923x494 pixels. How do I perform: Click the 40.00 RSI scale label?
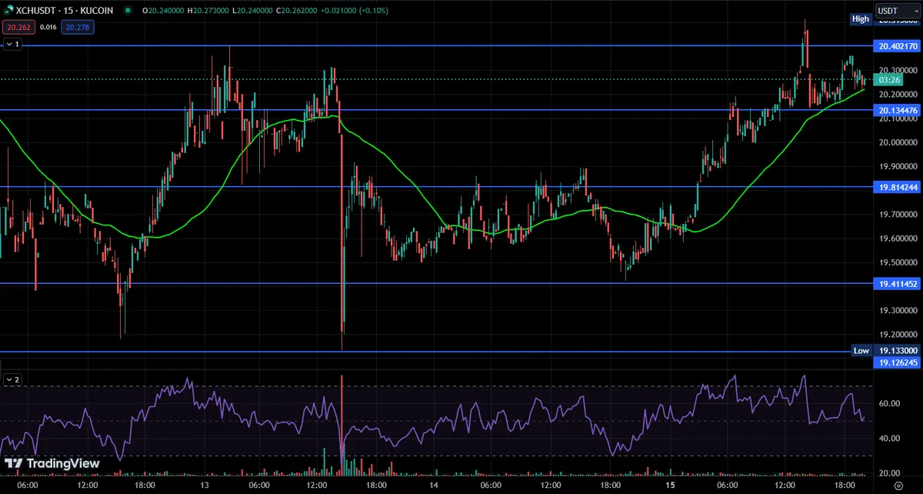888,438
